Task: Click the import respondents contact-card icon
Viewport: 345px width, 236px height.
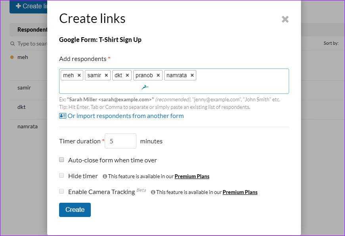Action: [x=63, y=116]
